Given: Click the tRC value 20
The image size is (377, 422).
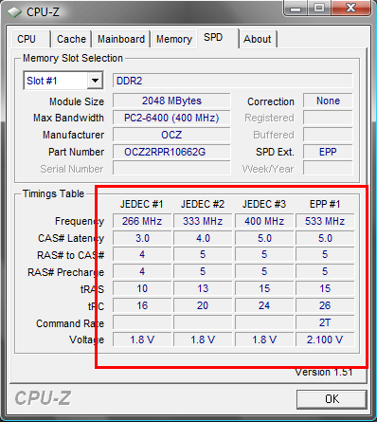Looking at the screenshot, I should click(x=203, y=305).
